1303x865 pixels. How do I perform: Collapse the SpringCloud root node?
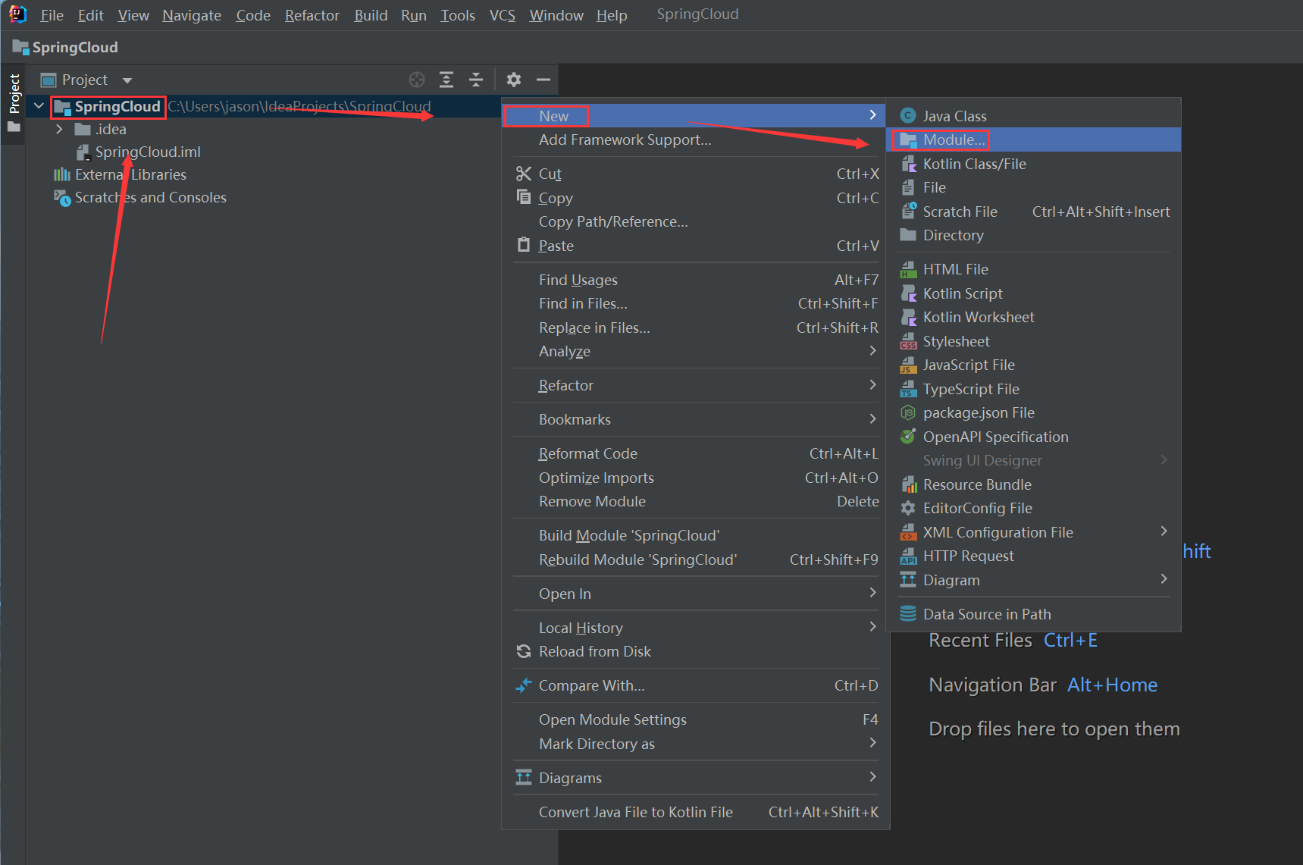39,106
